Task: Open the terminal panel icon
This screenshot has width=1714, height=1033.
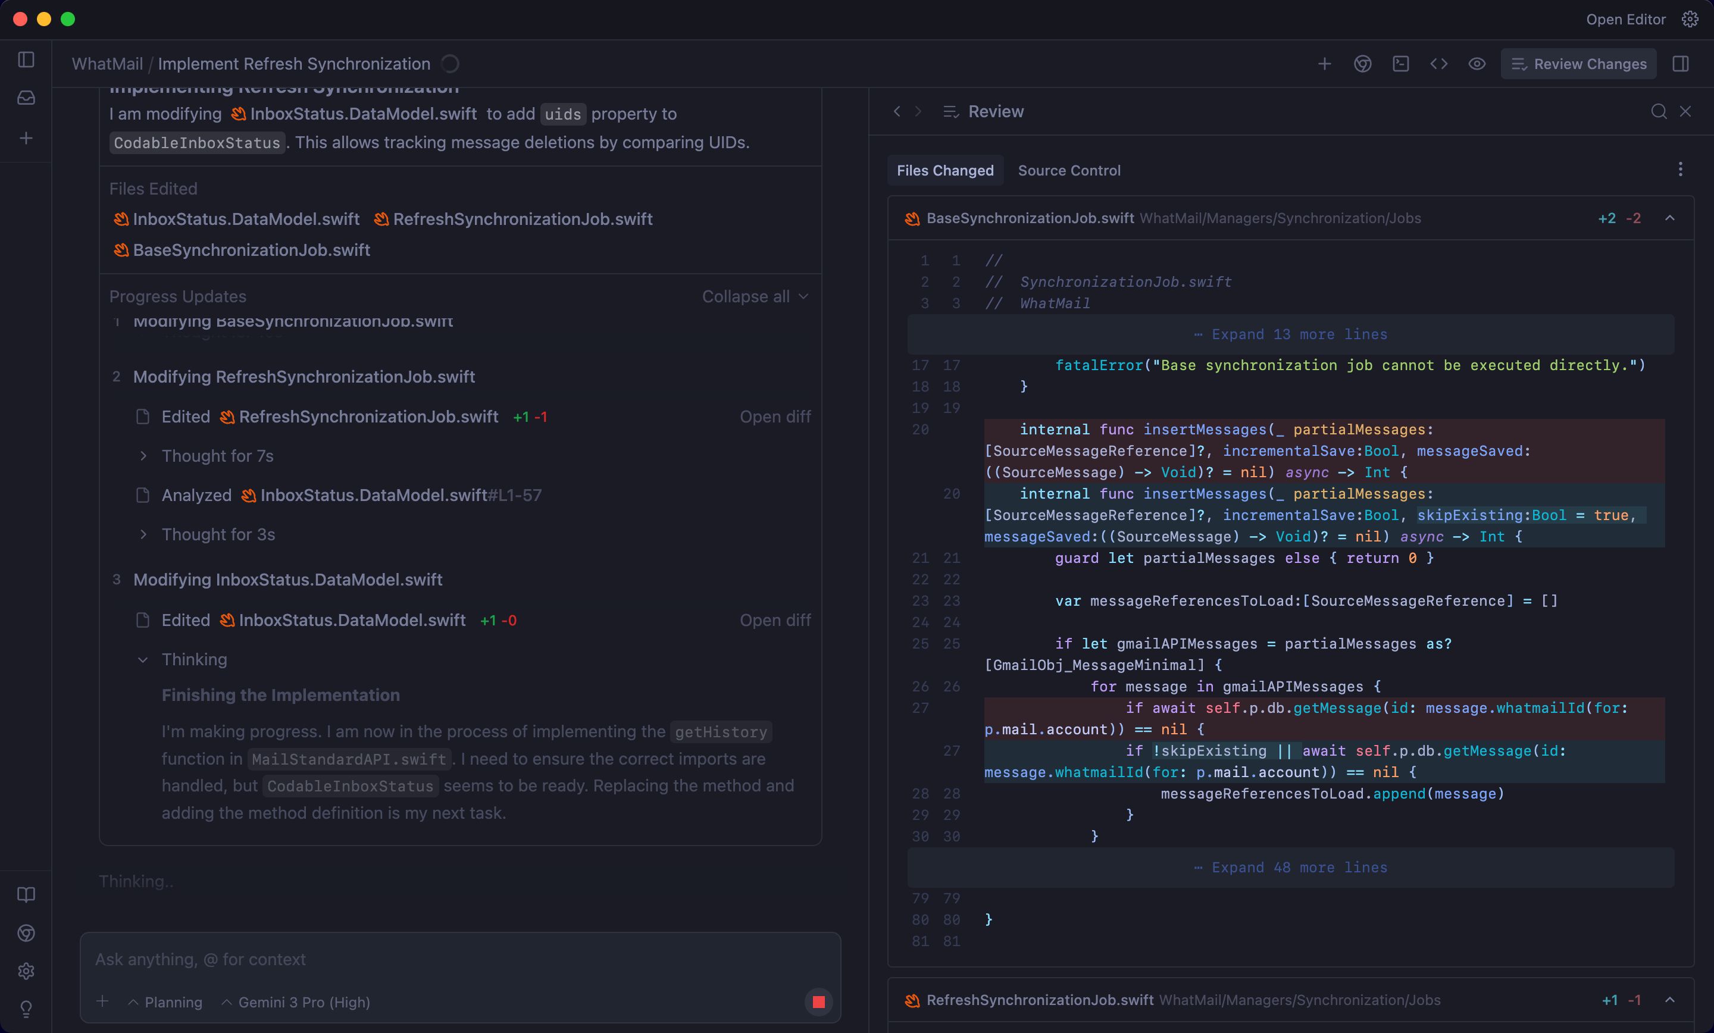Action: click(1400, 64)
